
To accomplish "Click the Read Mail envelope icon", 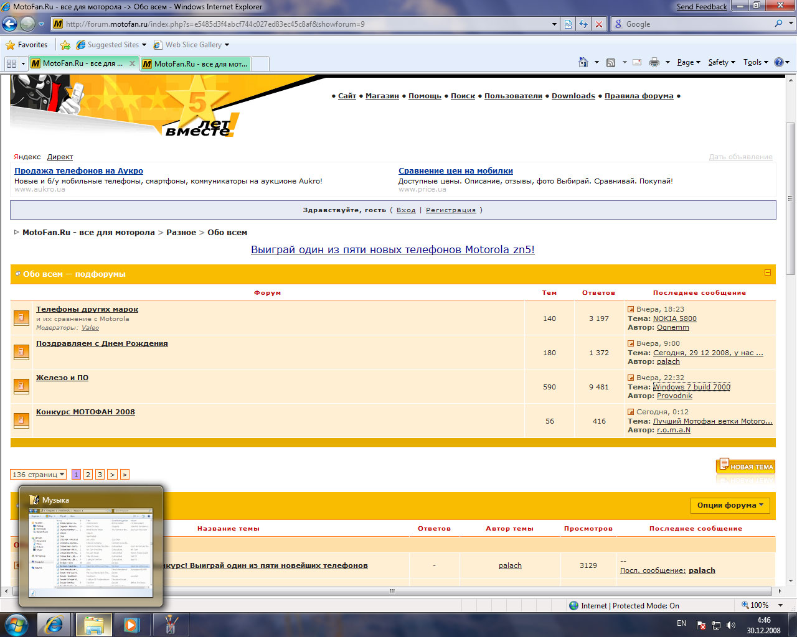I will click(637, 62).
